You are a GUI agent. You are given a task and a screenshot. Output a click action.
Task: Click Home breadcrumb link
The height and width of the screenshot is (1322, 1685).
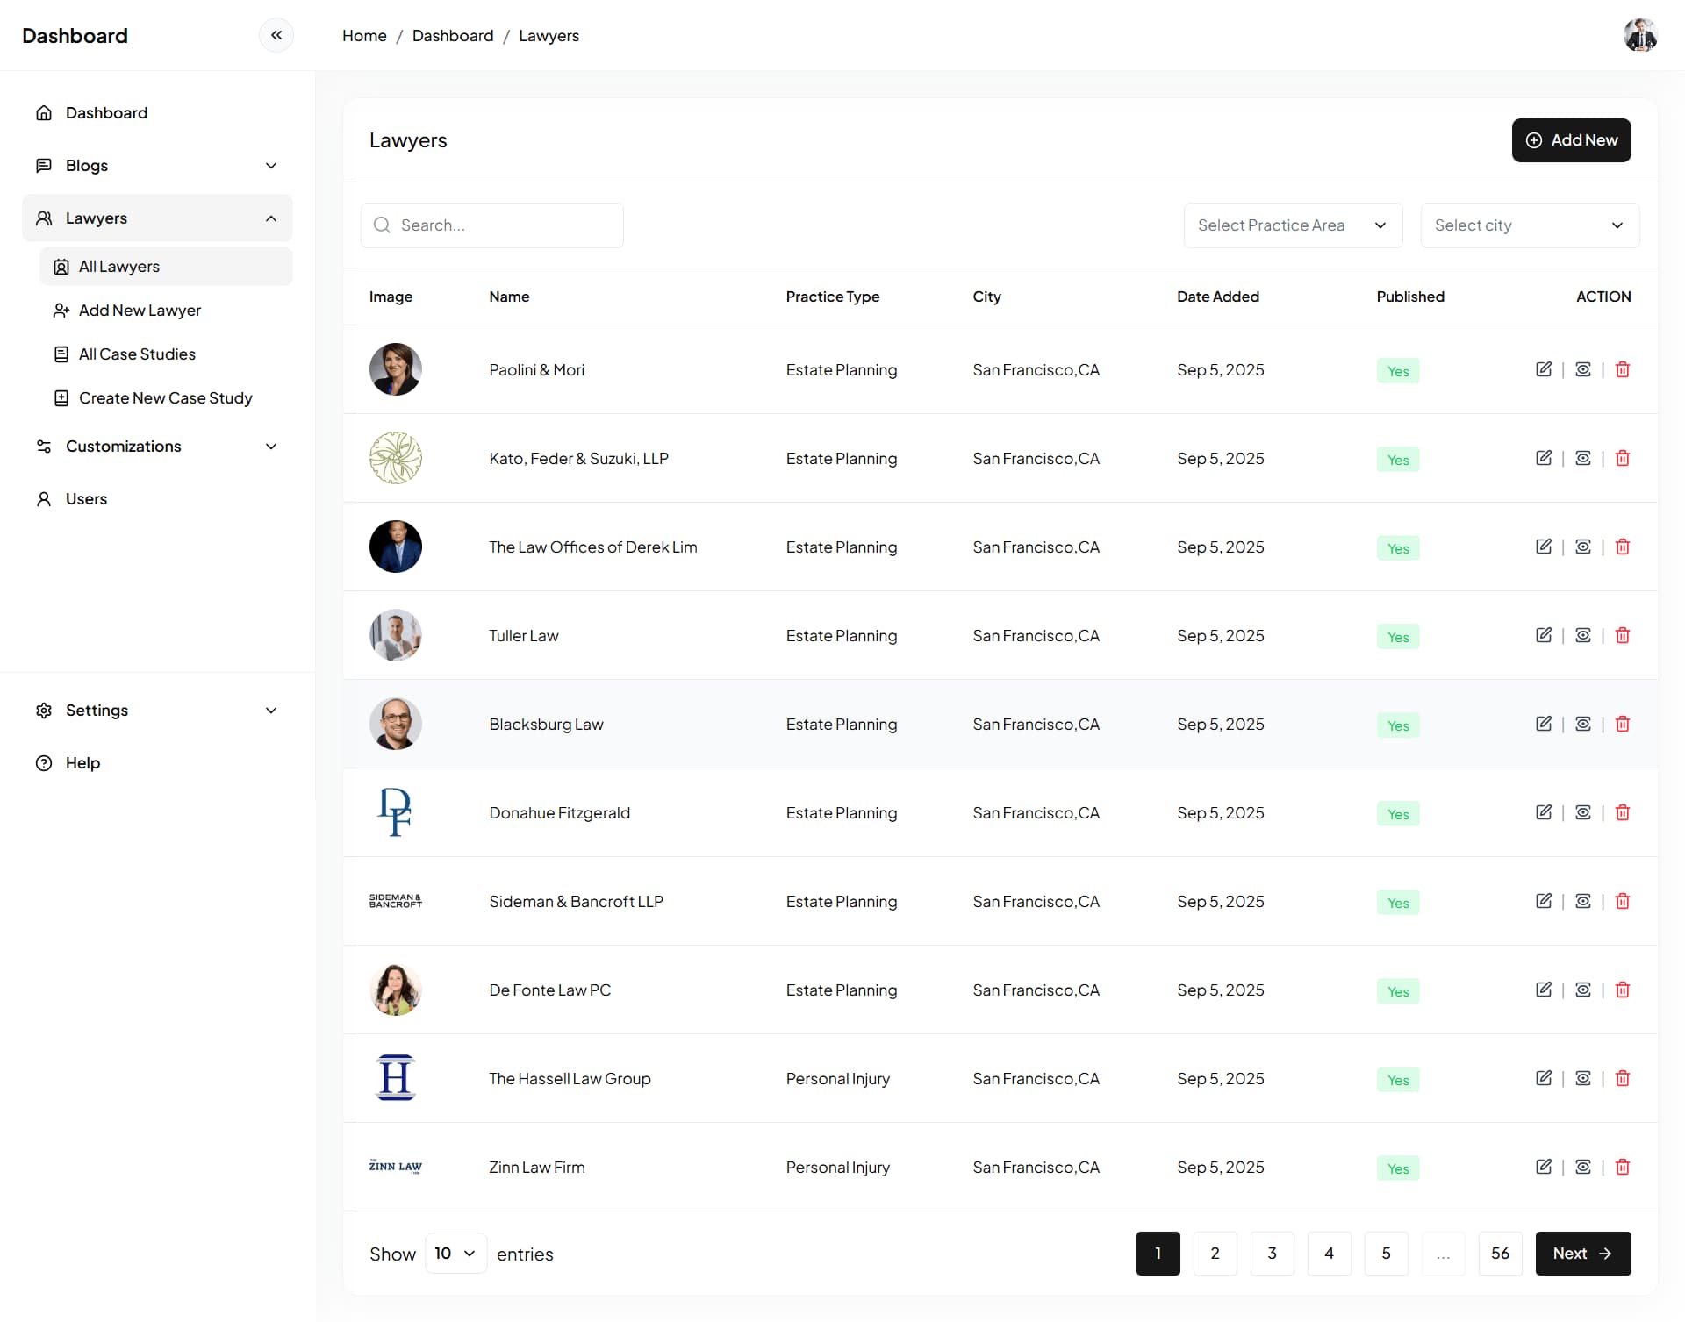364,36
